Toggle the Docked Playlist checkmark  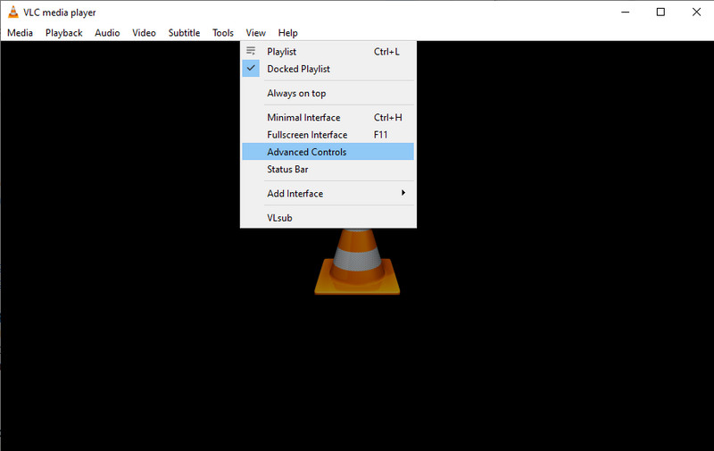[251, 69]
